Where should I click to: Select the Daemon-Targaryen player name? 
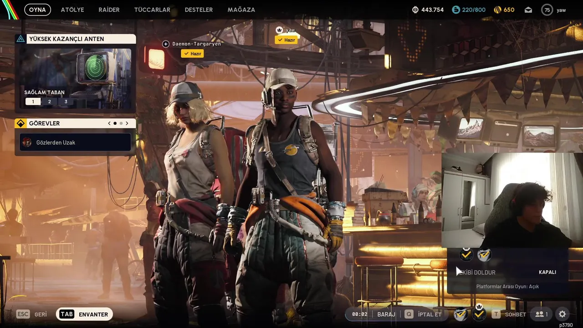click(x=196, y=44)
